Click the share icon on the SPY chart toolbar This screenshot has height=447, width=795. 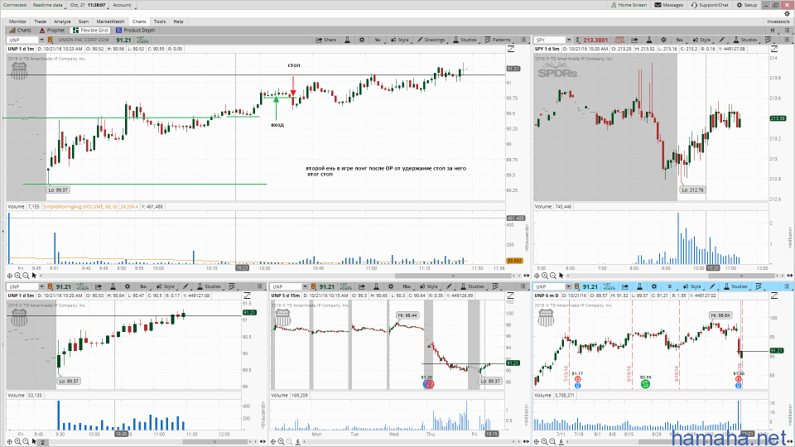click(634, 40)
